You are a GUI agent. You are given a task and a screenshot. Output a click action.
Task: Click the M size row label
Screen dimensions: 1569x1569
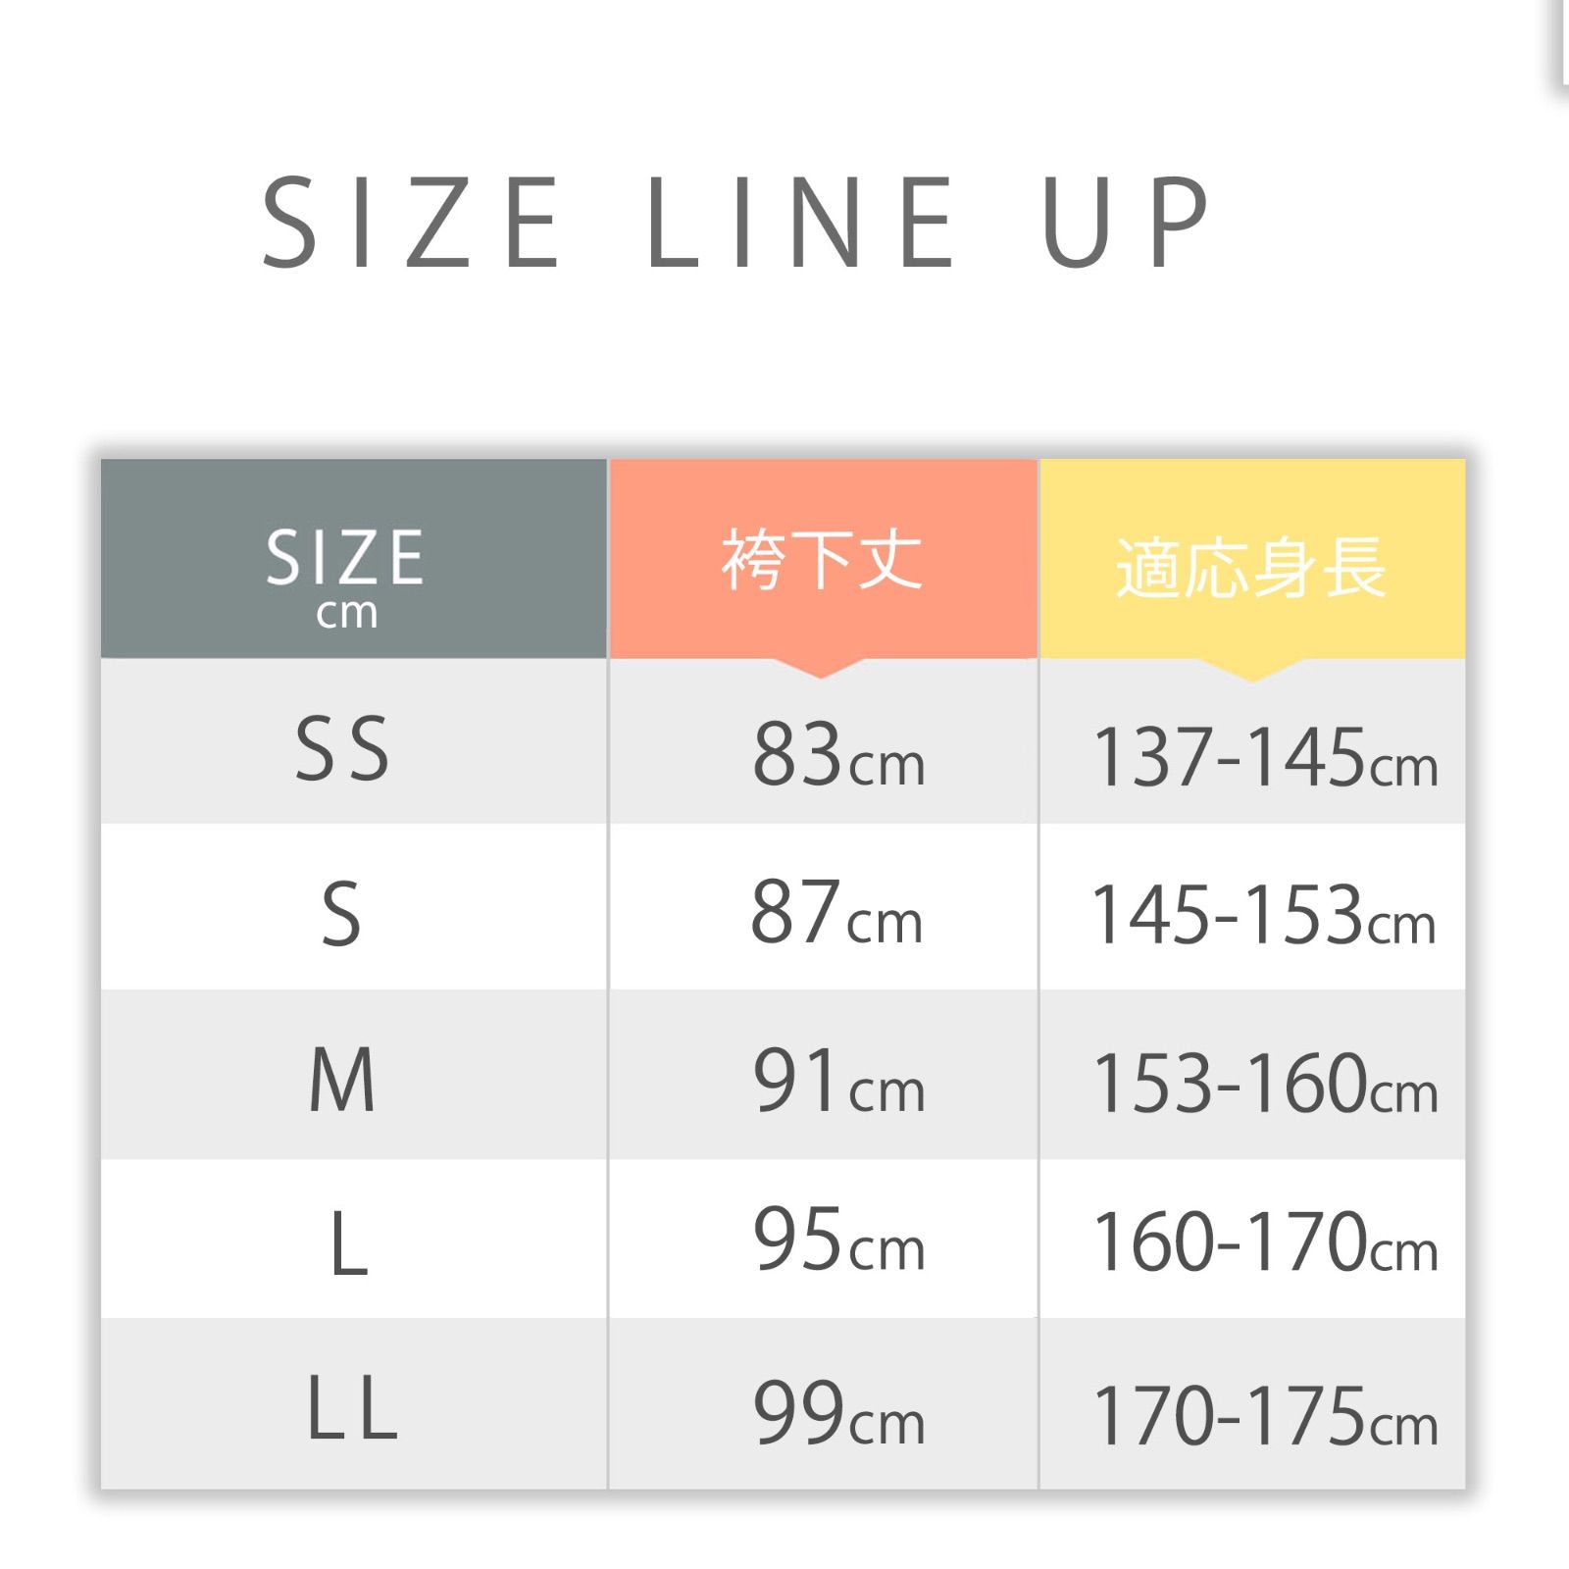[342, 1079]
